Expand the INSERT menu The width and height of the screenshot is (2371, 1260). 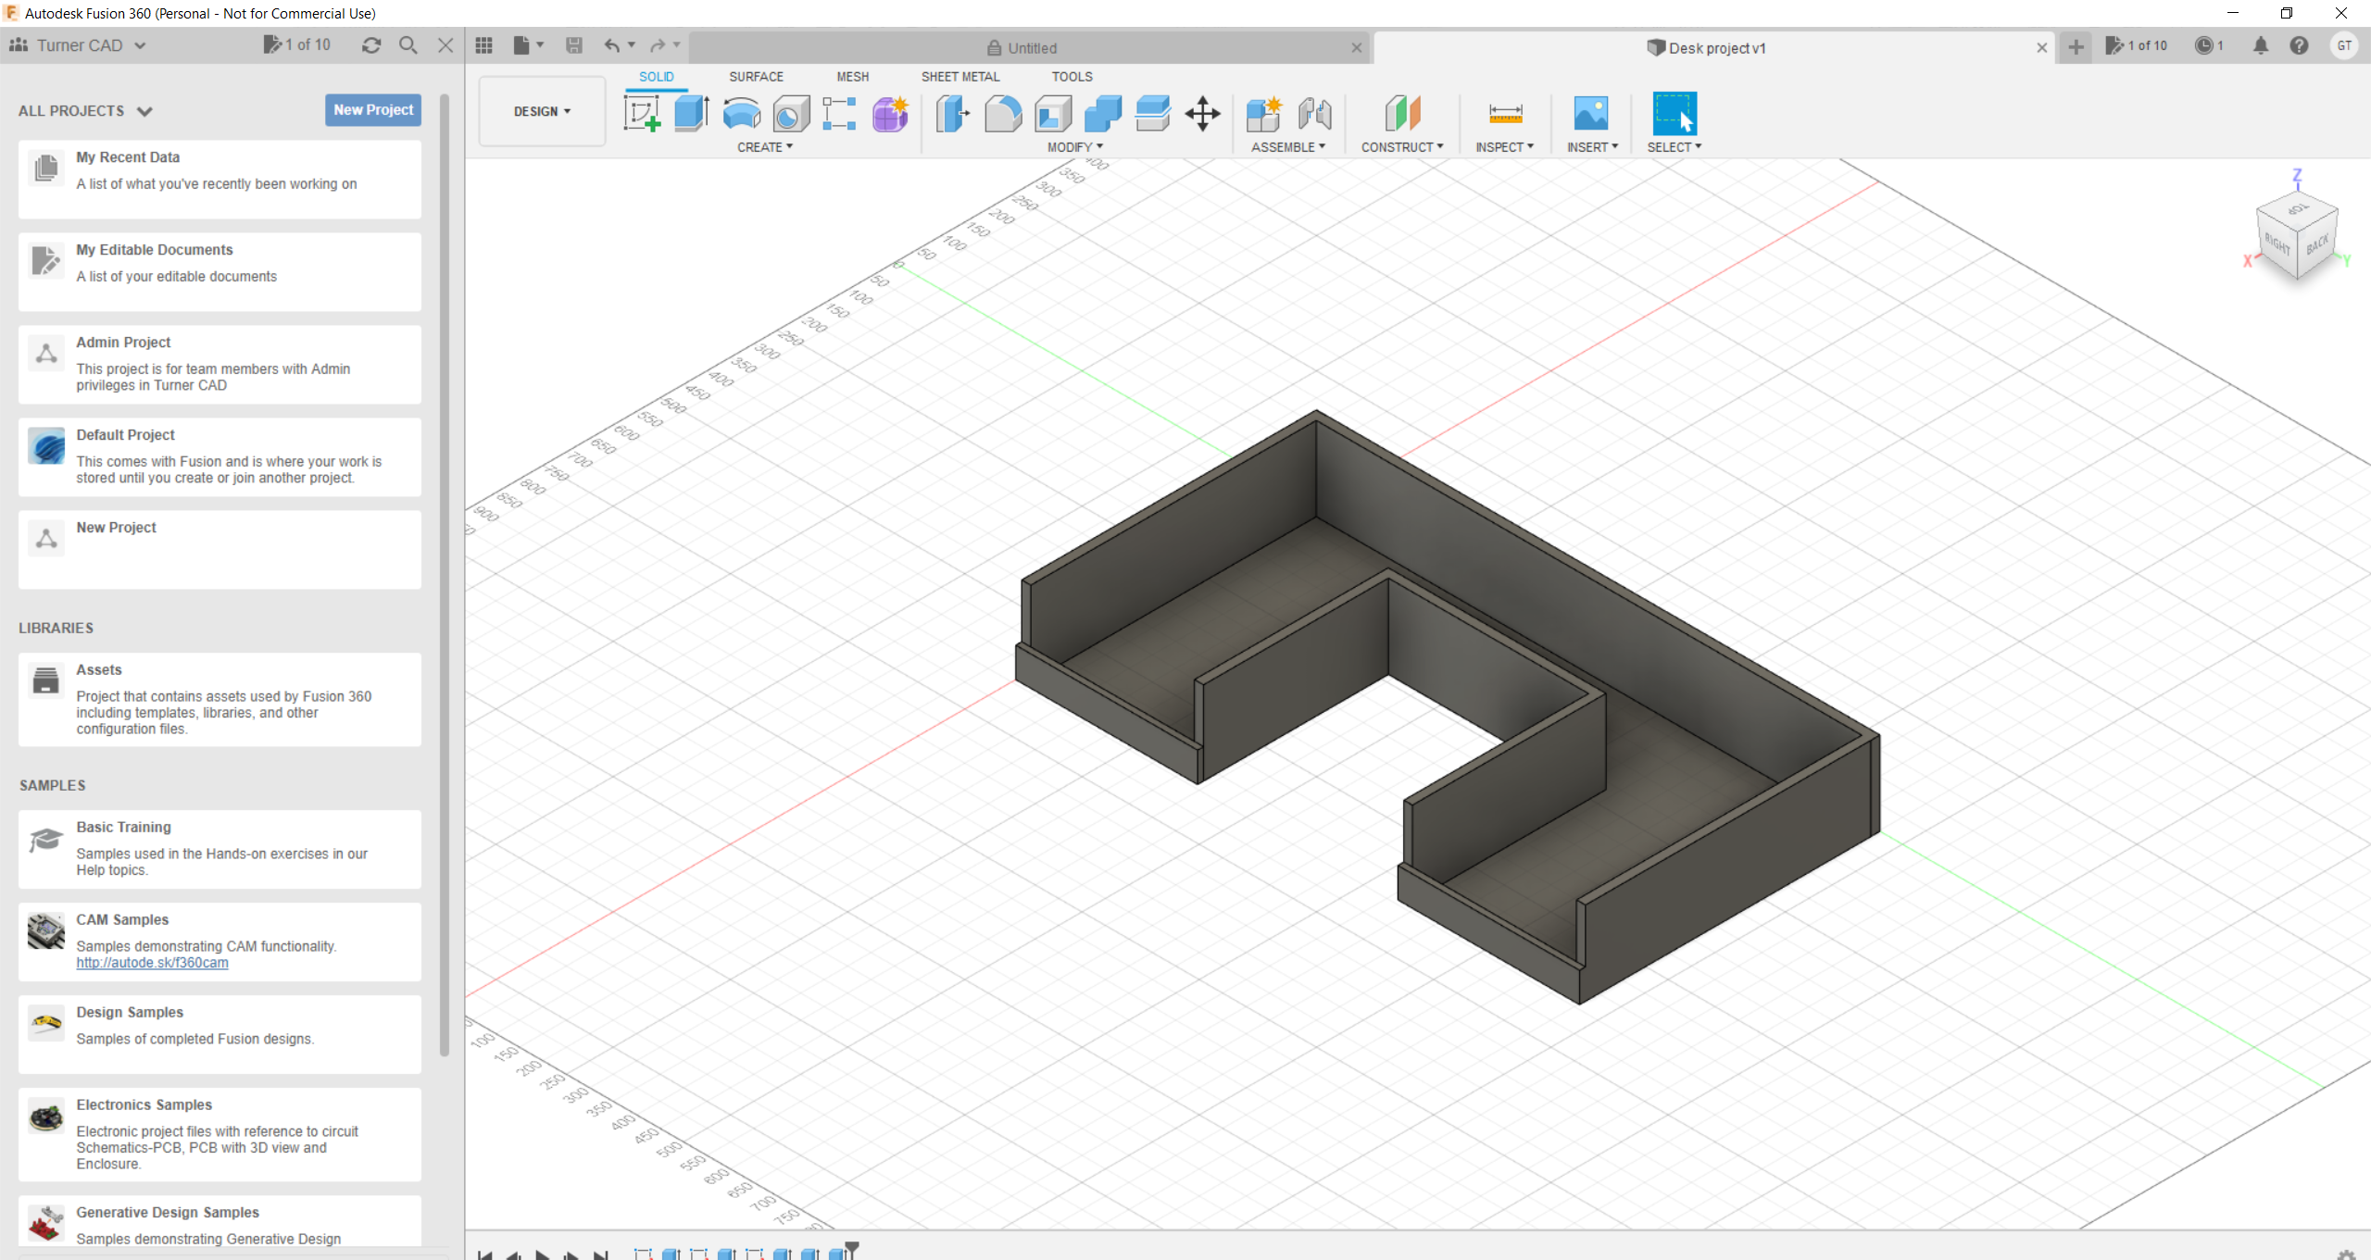[1593, 147]
